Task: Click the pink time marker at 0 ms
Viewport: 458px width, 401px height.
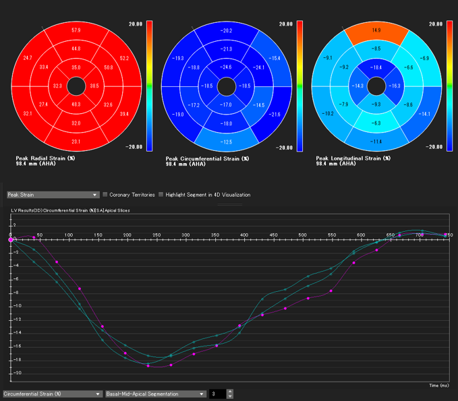Action: 11,239
